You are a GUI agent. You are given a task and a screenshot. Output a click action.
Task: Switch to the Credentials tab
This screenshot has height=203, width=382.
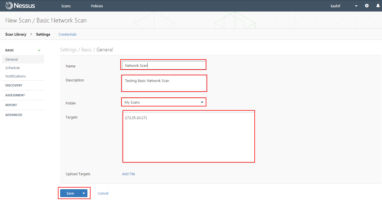point(67,34)
